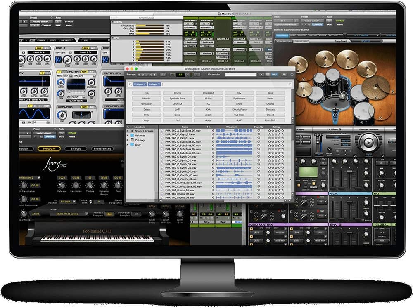413x308 pixels.
Task: Click the heart icon for PHA_140_Drums_01.wav
Action: pos(259,190)
